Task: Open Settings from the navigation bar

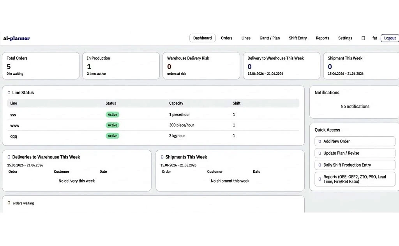Action: coord(345,38)
